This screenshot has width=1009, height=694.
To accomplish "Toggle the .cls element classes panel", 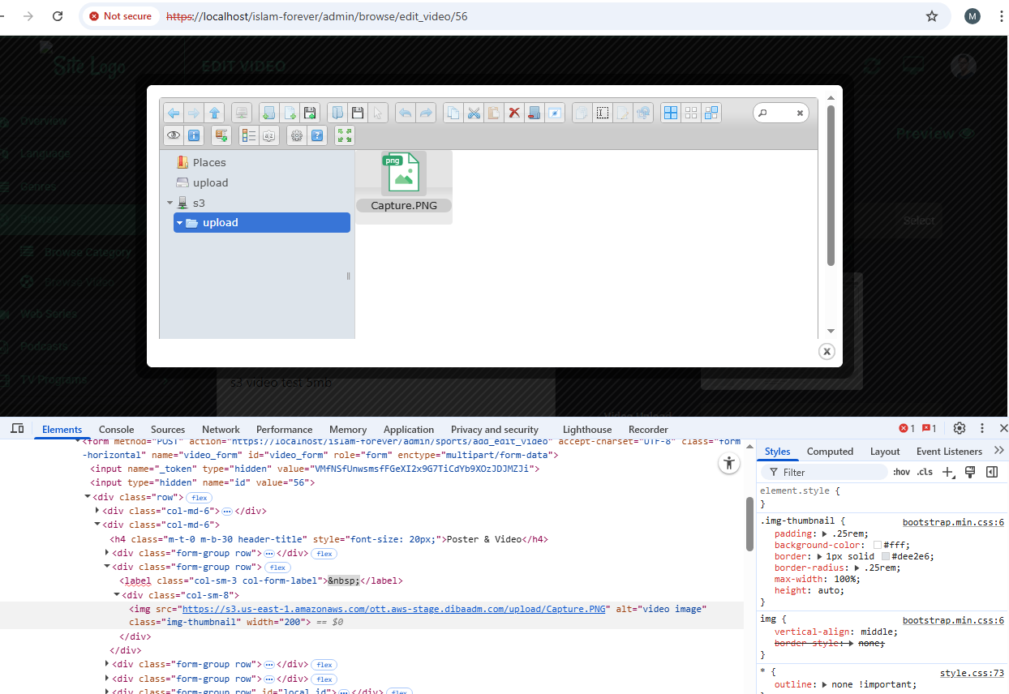I will pos(925,472).
